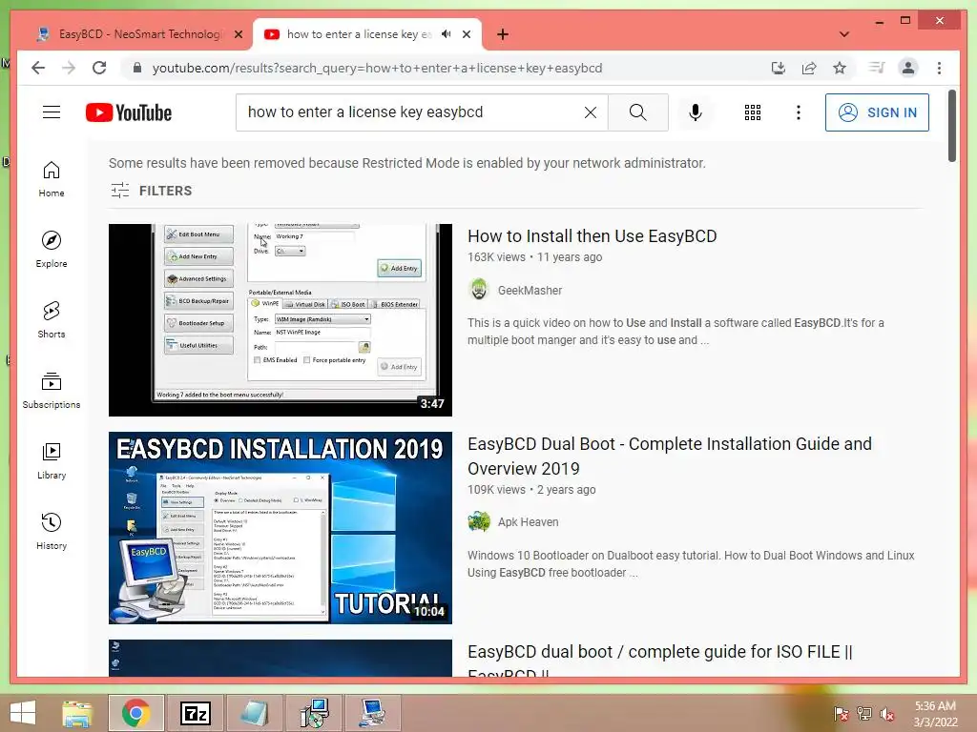
Task: Open Library in the sidebar
Action: point(52,460)
